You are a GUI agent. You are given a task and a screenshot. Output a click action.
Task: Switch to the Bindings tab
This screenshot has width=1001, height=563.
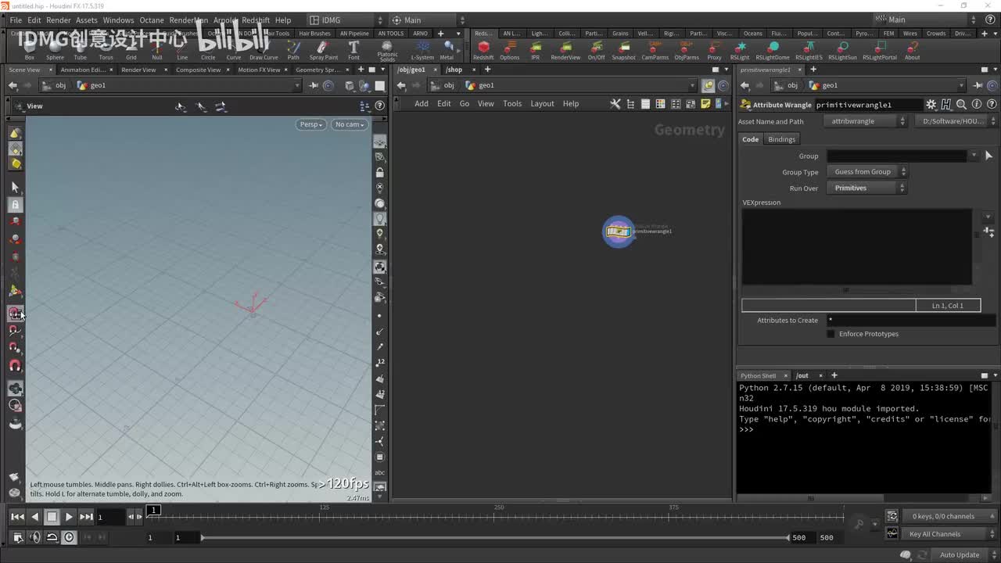pos(781,139)
